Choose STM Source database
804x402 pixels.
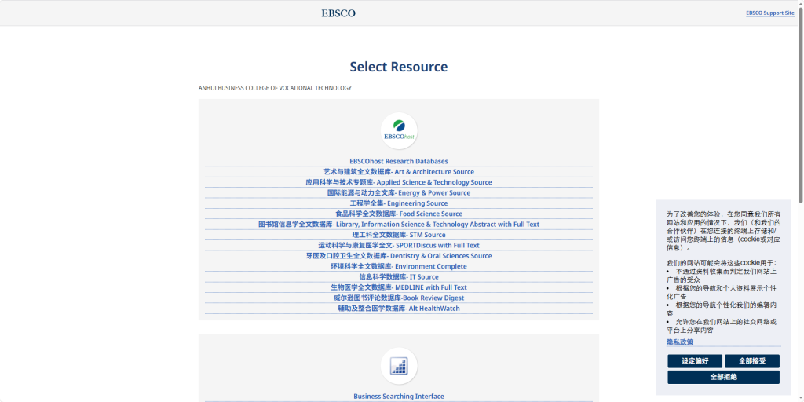click(399, 235)
